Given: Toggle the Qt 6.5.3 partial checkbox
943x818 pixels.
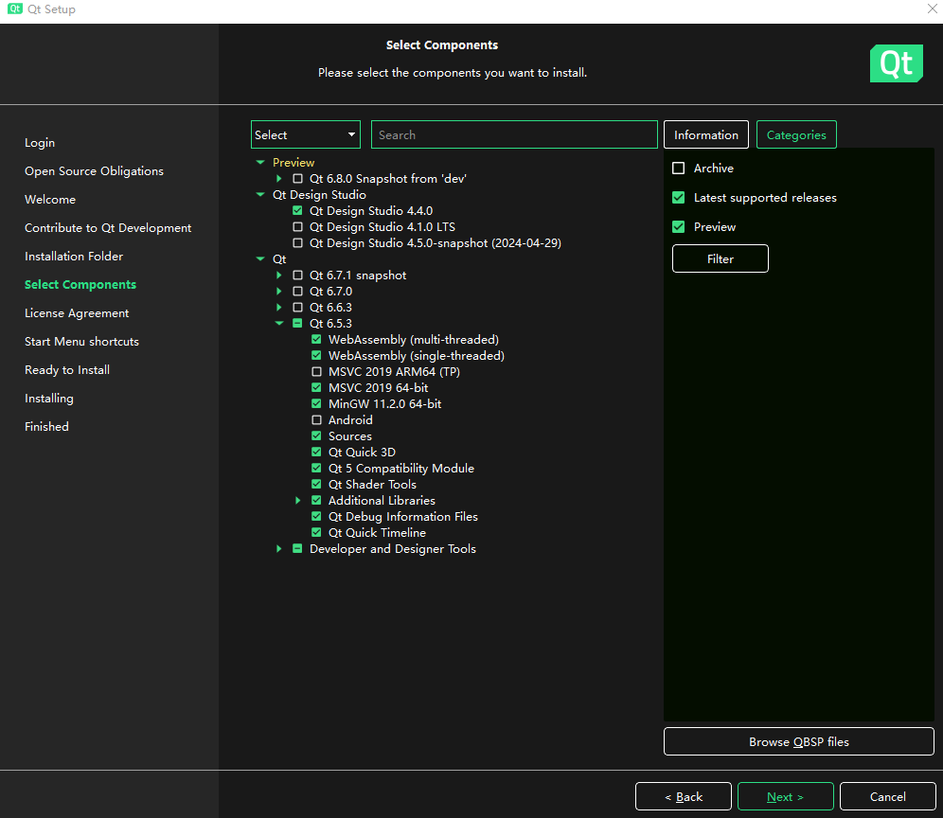Looking at the screenshot, I should (297, 324).
